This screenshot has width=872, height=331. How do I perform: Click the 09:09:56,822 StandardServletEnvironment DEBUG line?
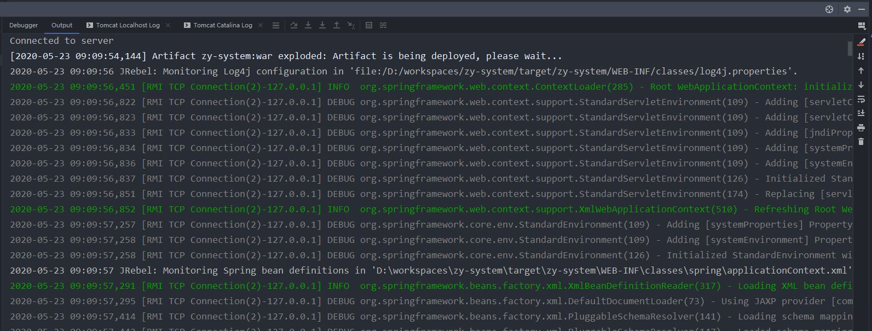click(431, 102)
